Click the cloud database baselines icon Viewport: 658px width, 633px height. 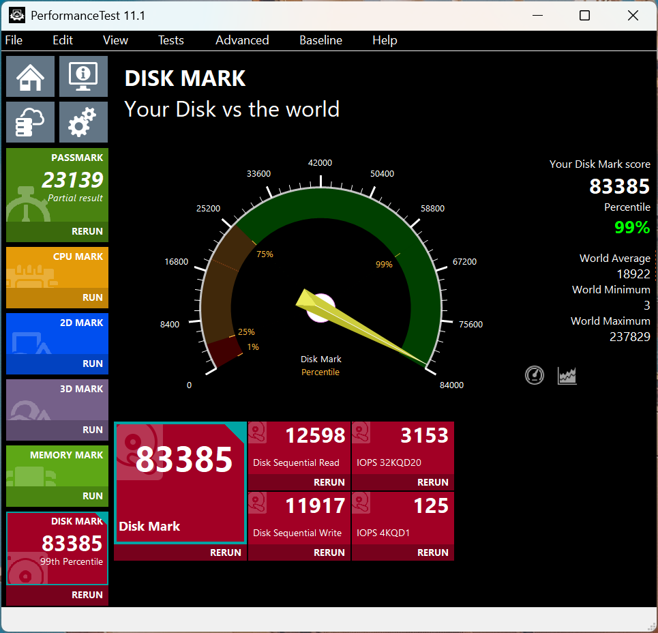click(x=30, y=122)
